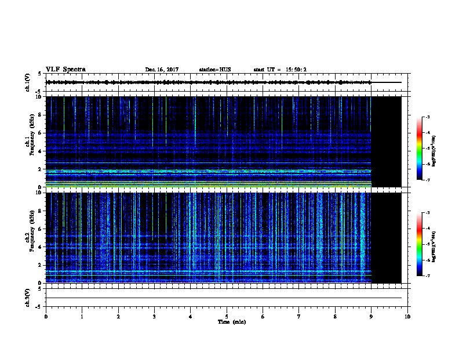Click the ch.1 spectrogram panel
The height and width of the screenshot is (355, 459).
click(x=227, y=142)
